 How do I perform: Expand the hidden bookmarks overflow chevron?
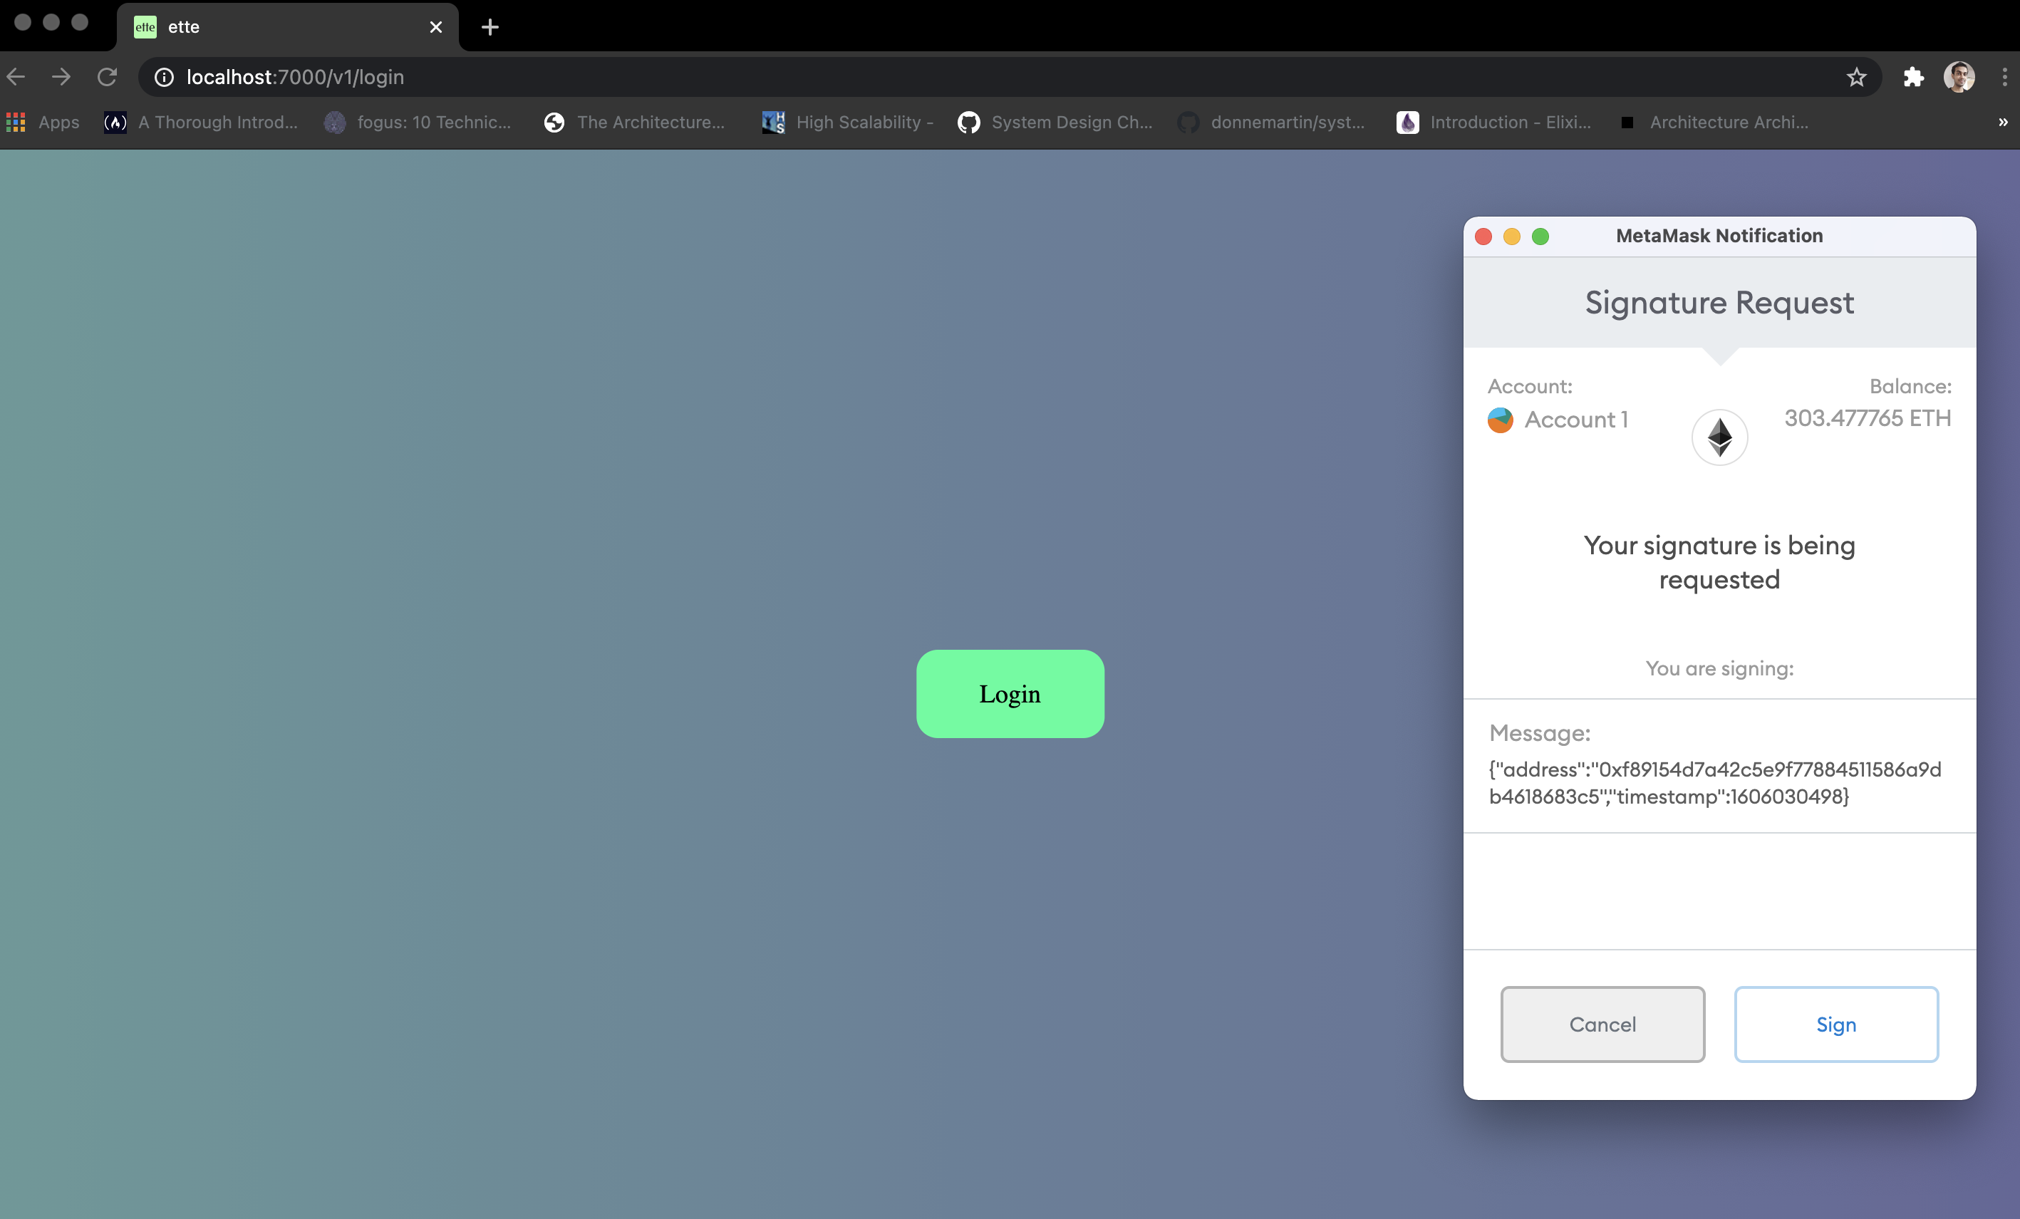2002,122
